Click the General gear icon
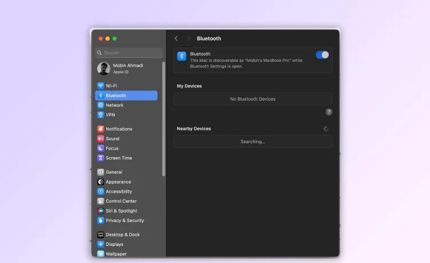Screen dimensions: 430x263 coord(101,172)
